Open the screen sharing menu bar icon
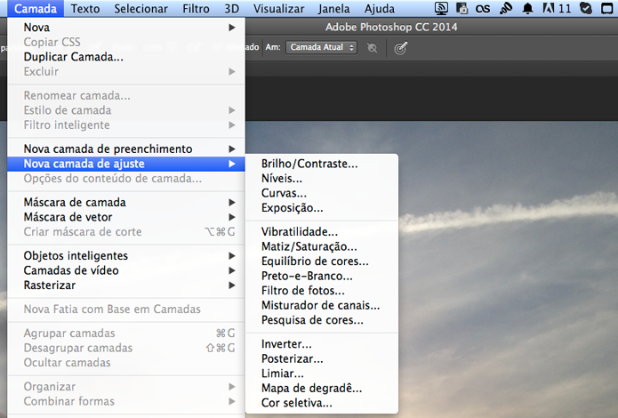The image size is (618, 418). 441,8
